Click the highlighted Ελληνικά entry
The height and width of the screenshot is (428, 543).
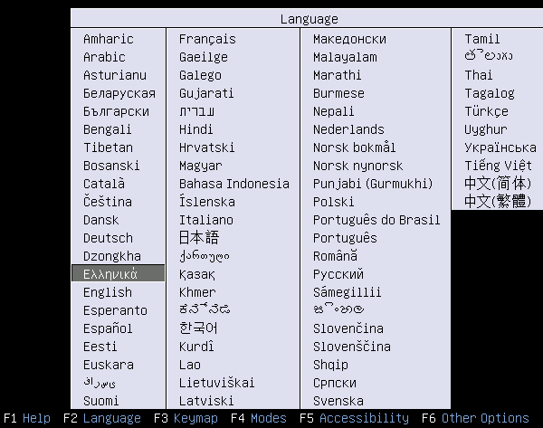tap(110, 274)
